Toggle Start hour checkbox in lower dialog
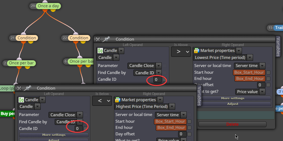The image size is (283, 141). coord(189,122)
